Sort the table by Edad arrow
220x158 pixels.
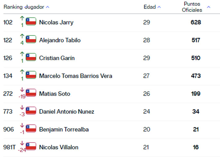coord(159,7)
